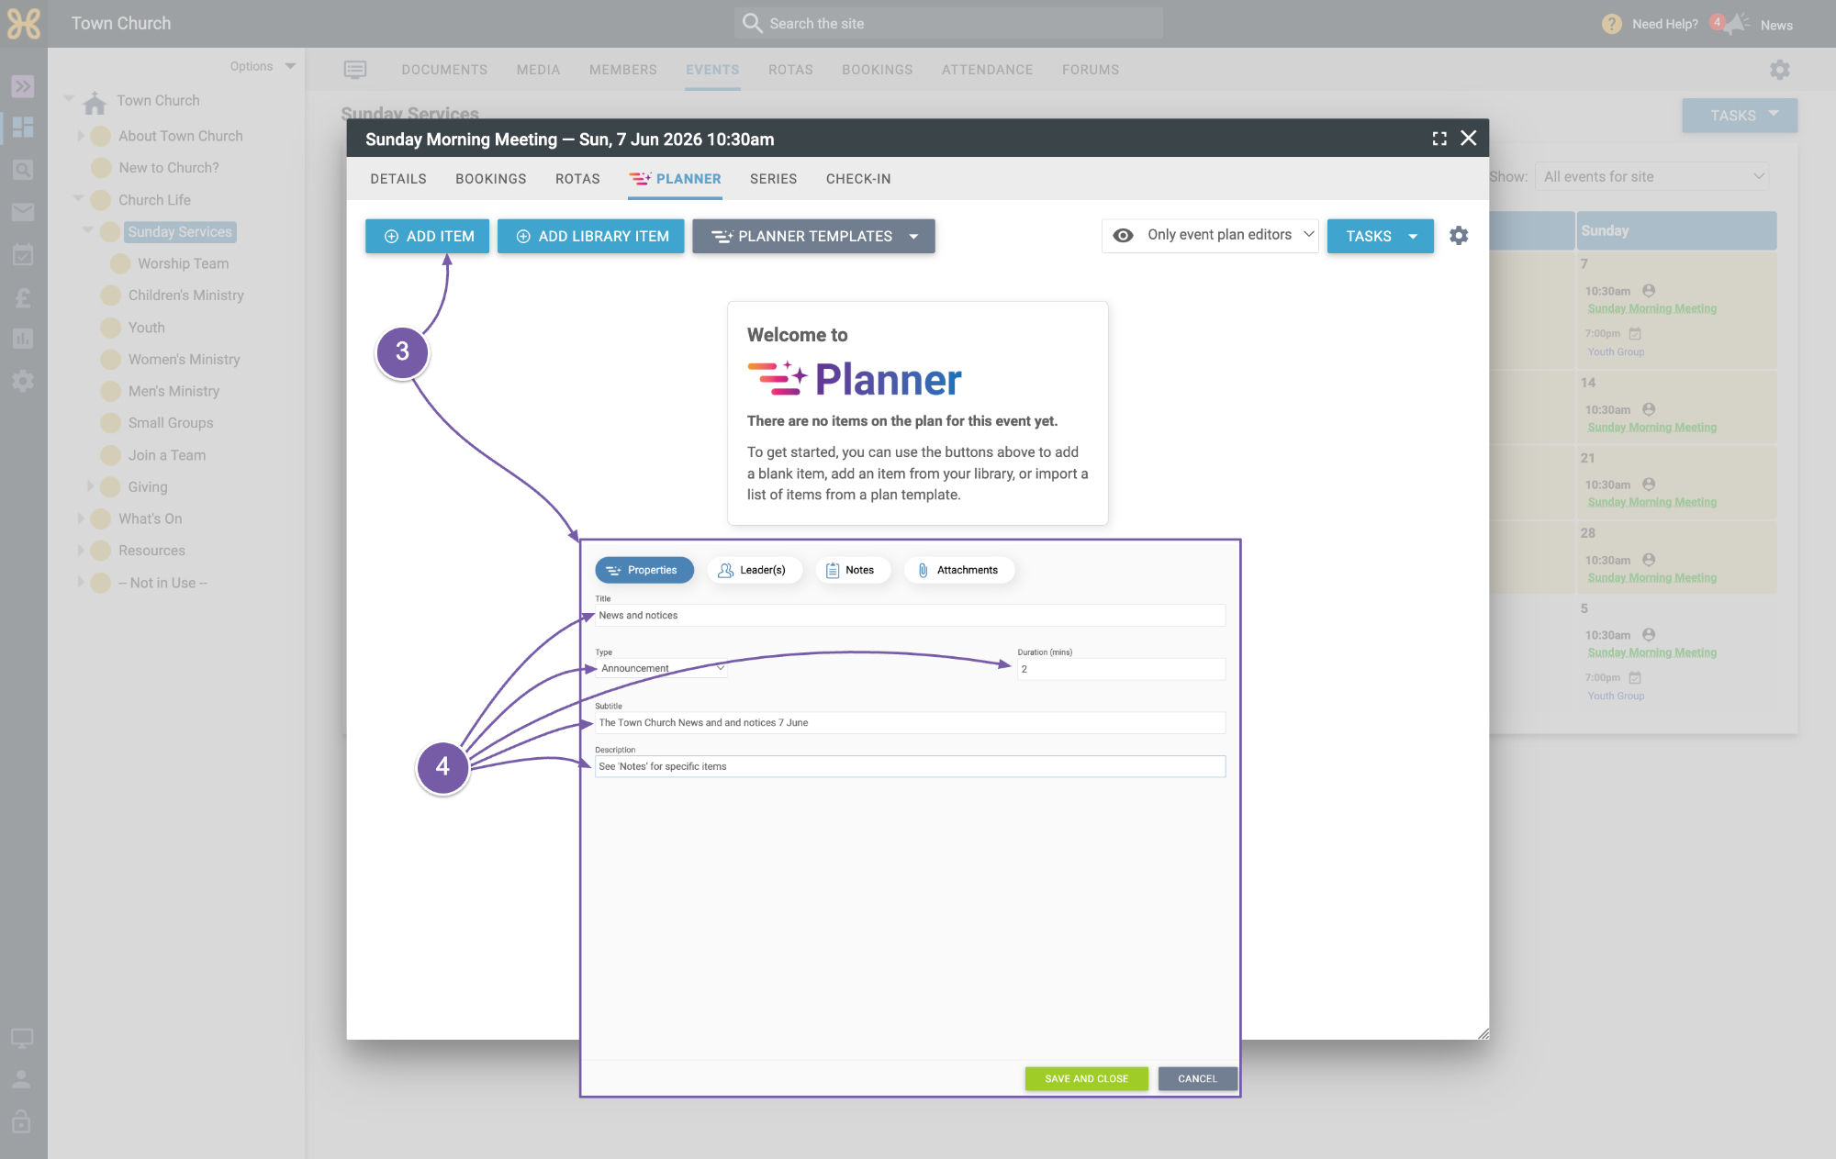Click the eye visibility icon for plan editors
Screen dimensions: 1836x1159
pos(1123,236)
